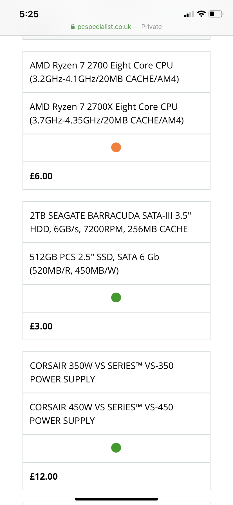Click the green dot under Corsair VS-450
This screenshot has height=505, width=233.
[x=116, y=448]
